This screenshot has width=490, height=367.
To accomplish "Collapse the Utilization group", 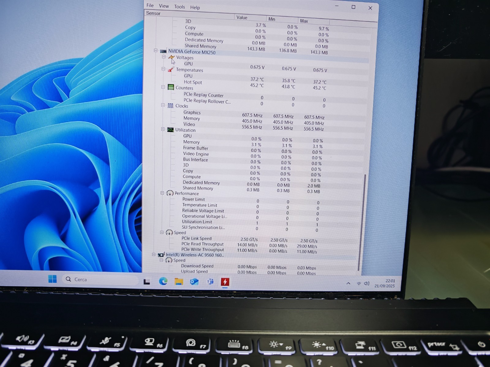I will pyautogui.click(x=163, y=129).
